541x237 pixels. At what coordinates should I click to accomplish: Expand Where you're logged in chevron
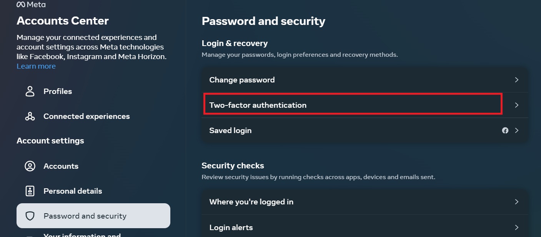click(517, 202)
